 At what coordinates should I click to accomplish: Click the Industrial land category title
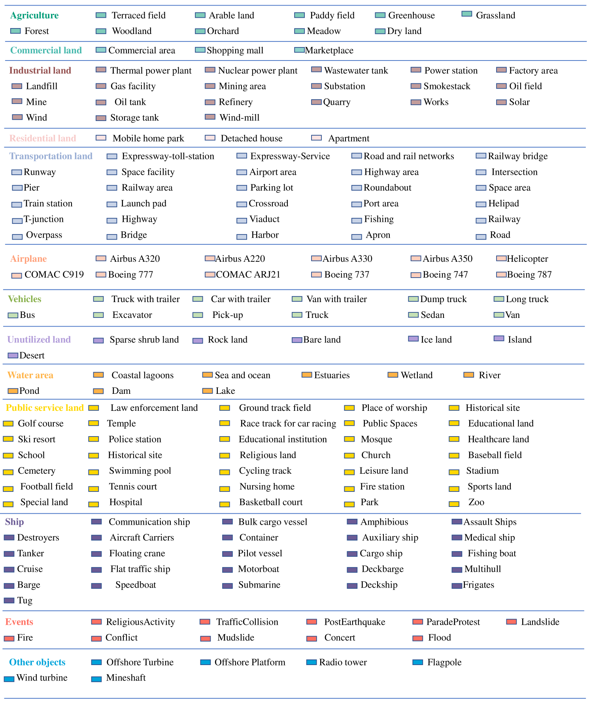40,70
